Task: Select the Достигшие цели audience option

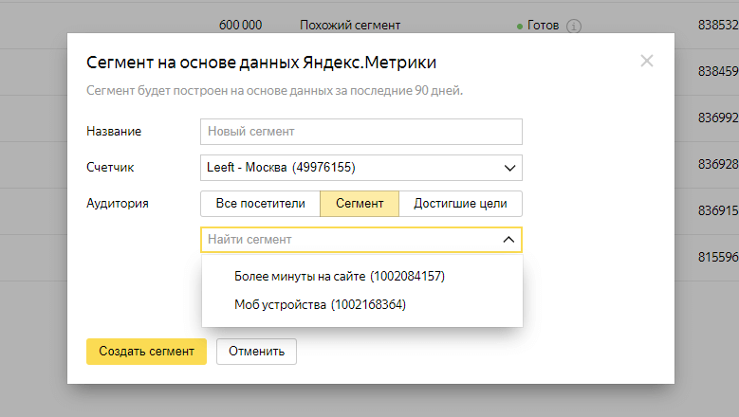Action: [460, 204]
